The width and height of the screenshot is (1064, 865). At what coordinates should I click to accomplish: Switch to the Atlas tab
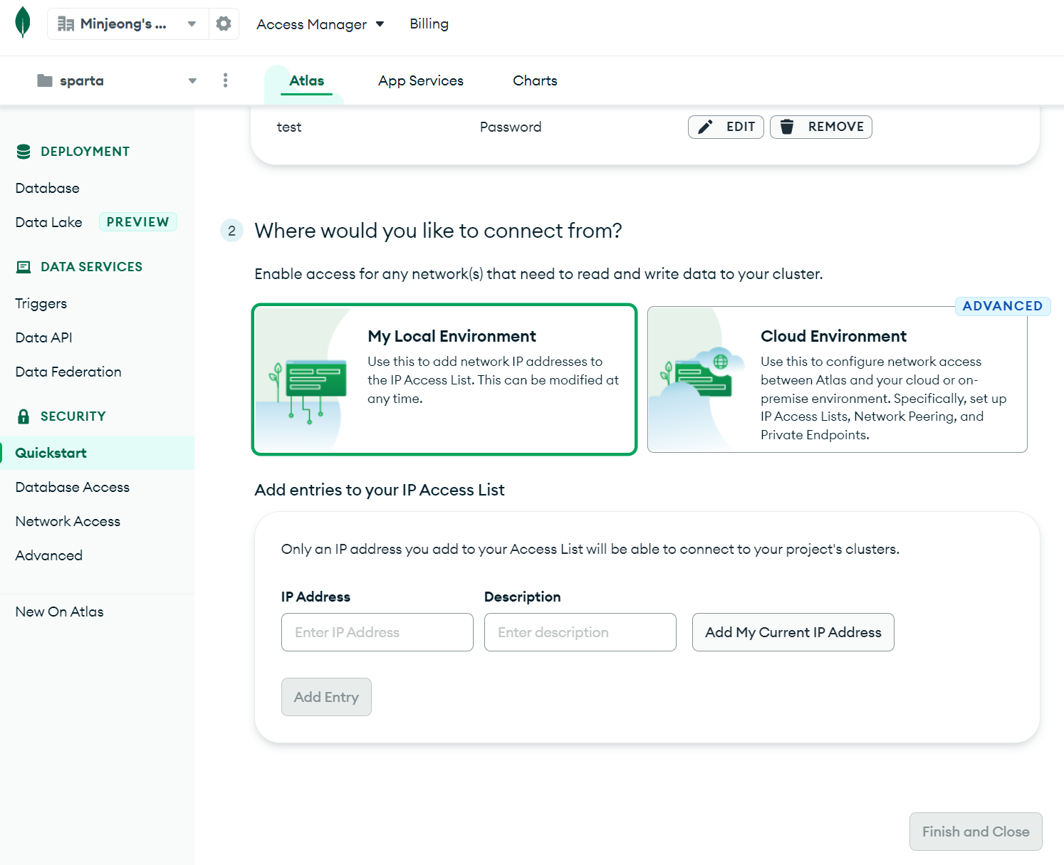[x=306, y=80]
